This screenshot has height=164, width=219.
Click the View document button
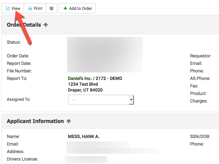click(x=13, y=9)
